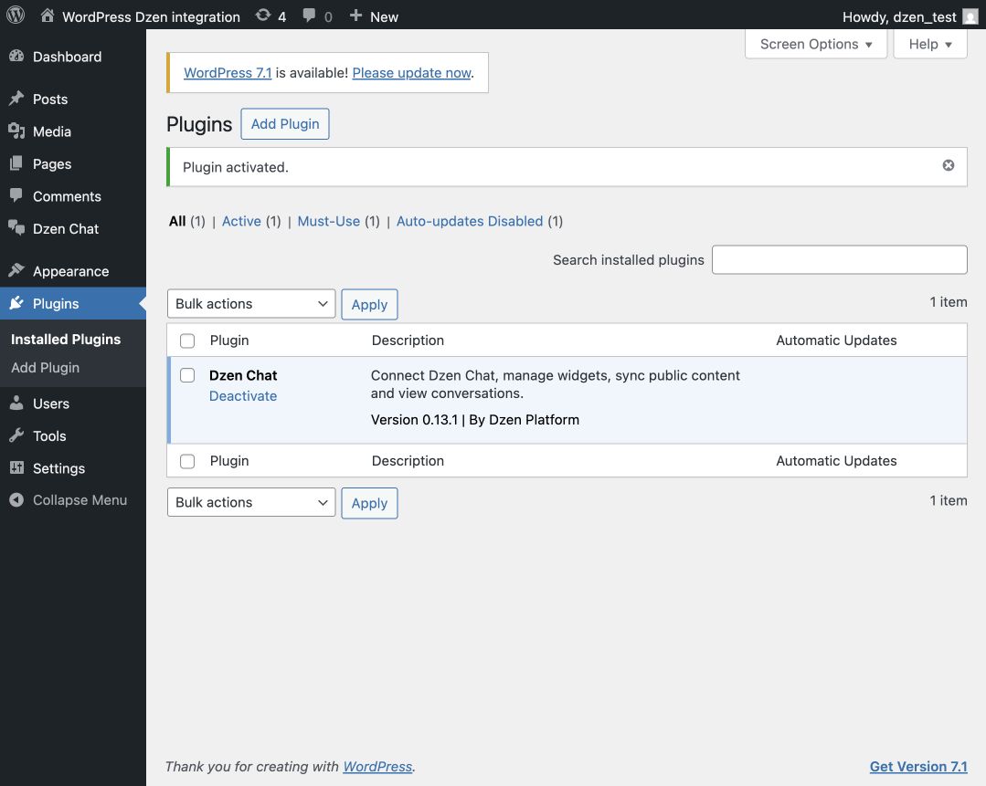Click the Posts pin icon
986x786 pixels.
[x=16, y=99]
